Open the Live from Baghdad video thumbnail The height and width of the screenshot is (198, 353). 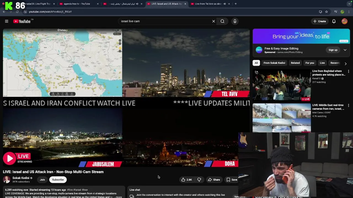pos(282,85)
